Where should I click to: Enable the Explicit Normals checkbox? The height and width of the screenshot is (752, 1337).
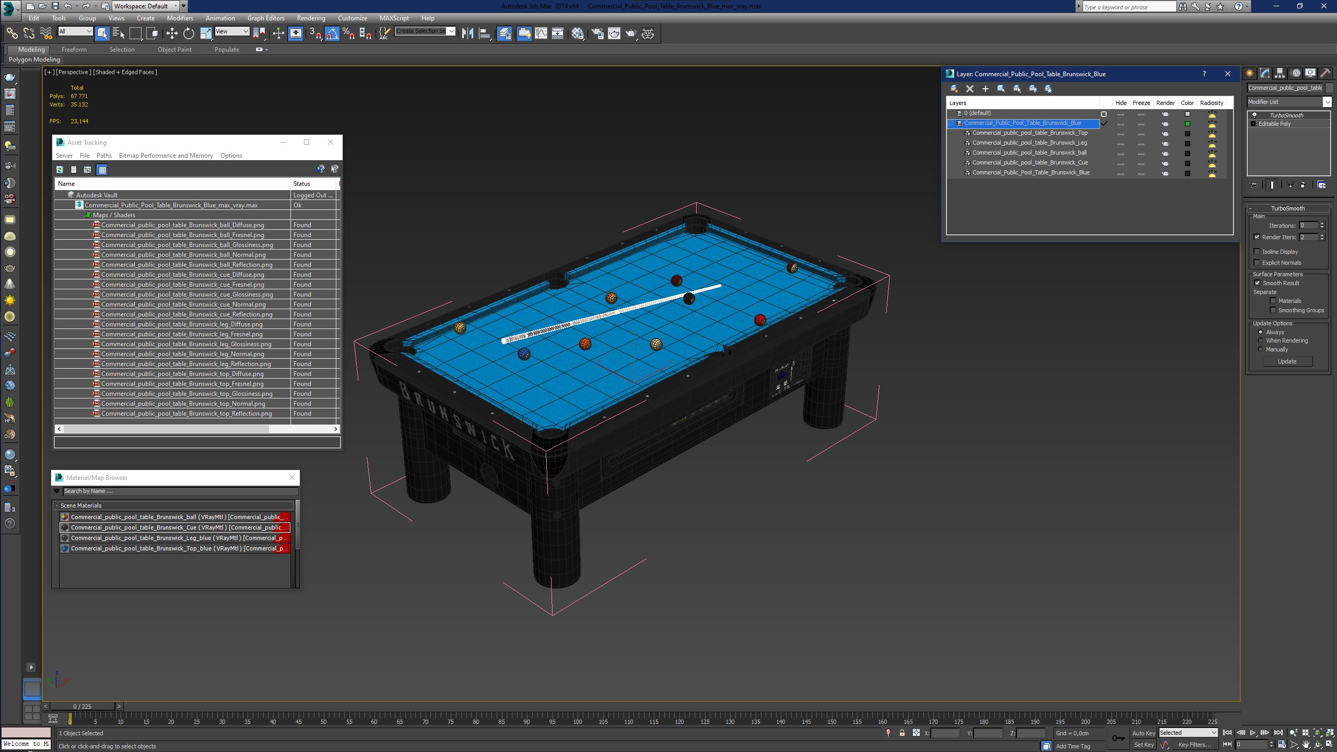pos(1257,263)
